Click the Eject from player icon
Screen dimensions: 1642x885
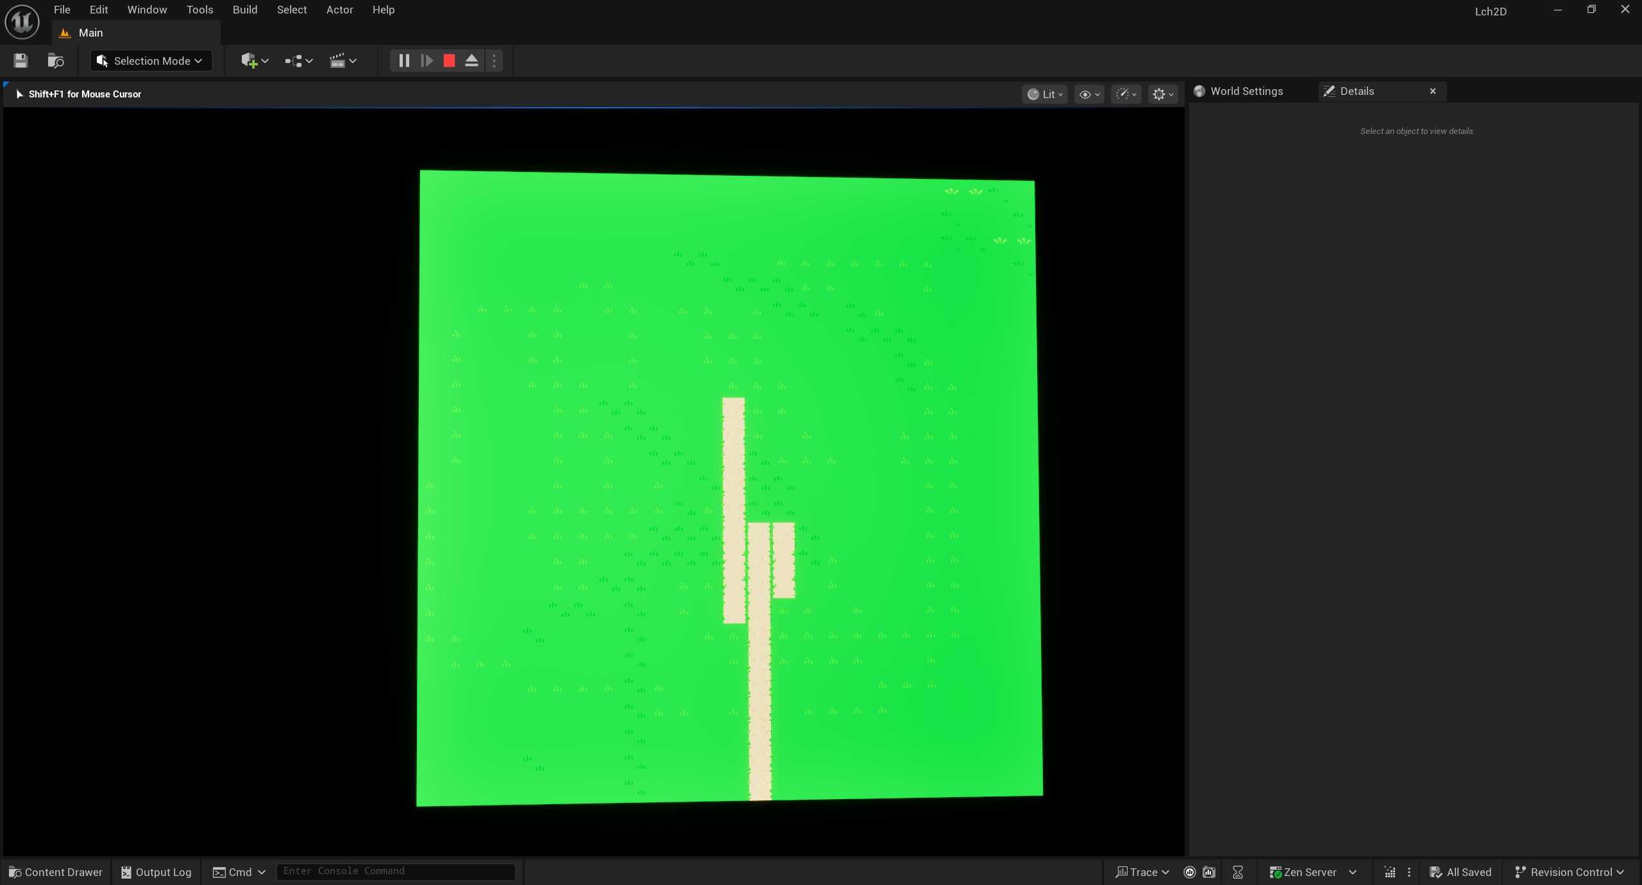(471, 61)
